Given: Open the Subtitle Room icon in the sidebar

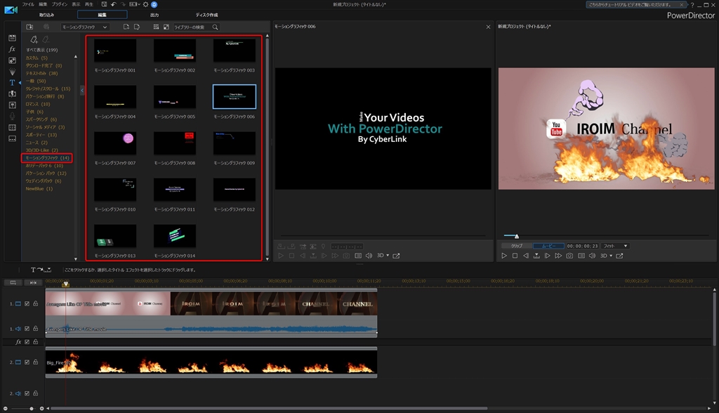Looking at the screenshot, I should pyautogui.click(x=13, y=138).
